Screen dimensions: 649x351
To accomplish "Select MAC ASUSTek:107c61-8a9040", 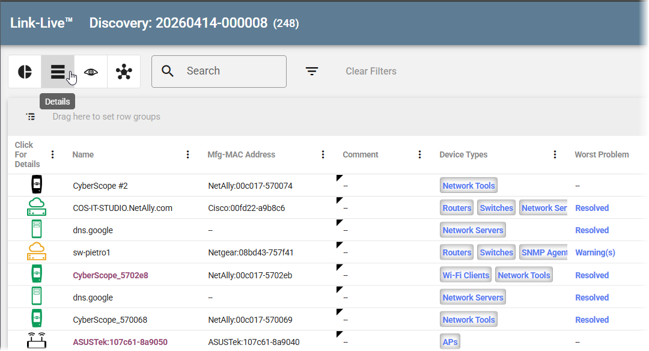I will pyautogui.click(x=254, y=342).
